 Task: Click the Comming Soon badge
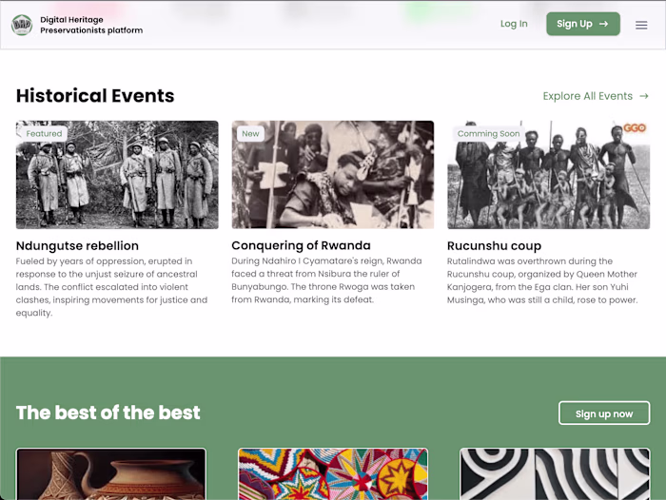point(488,134)
